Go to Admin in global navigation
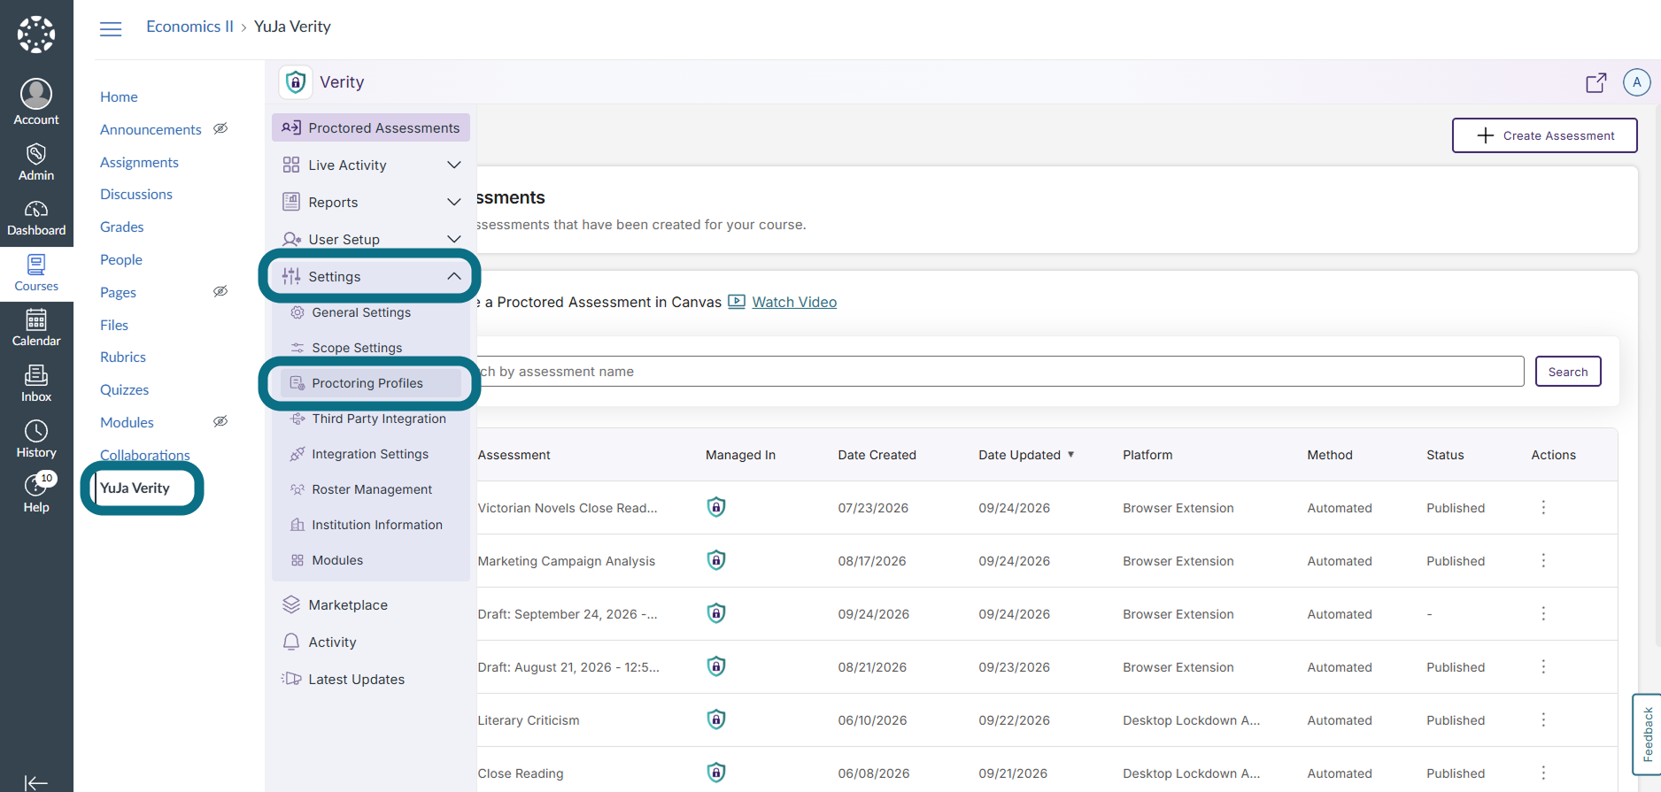The width and height of the screenshot is (1661, 792). 36,163
